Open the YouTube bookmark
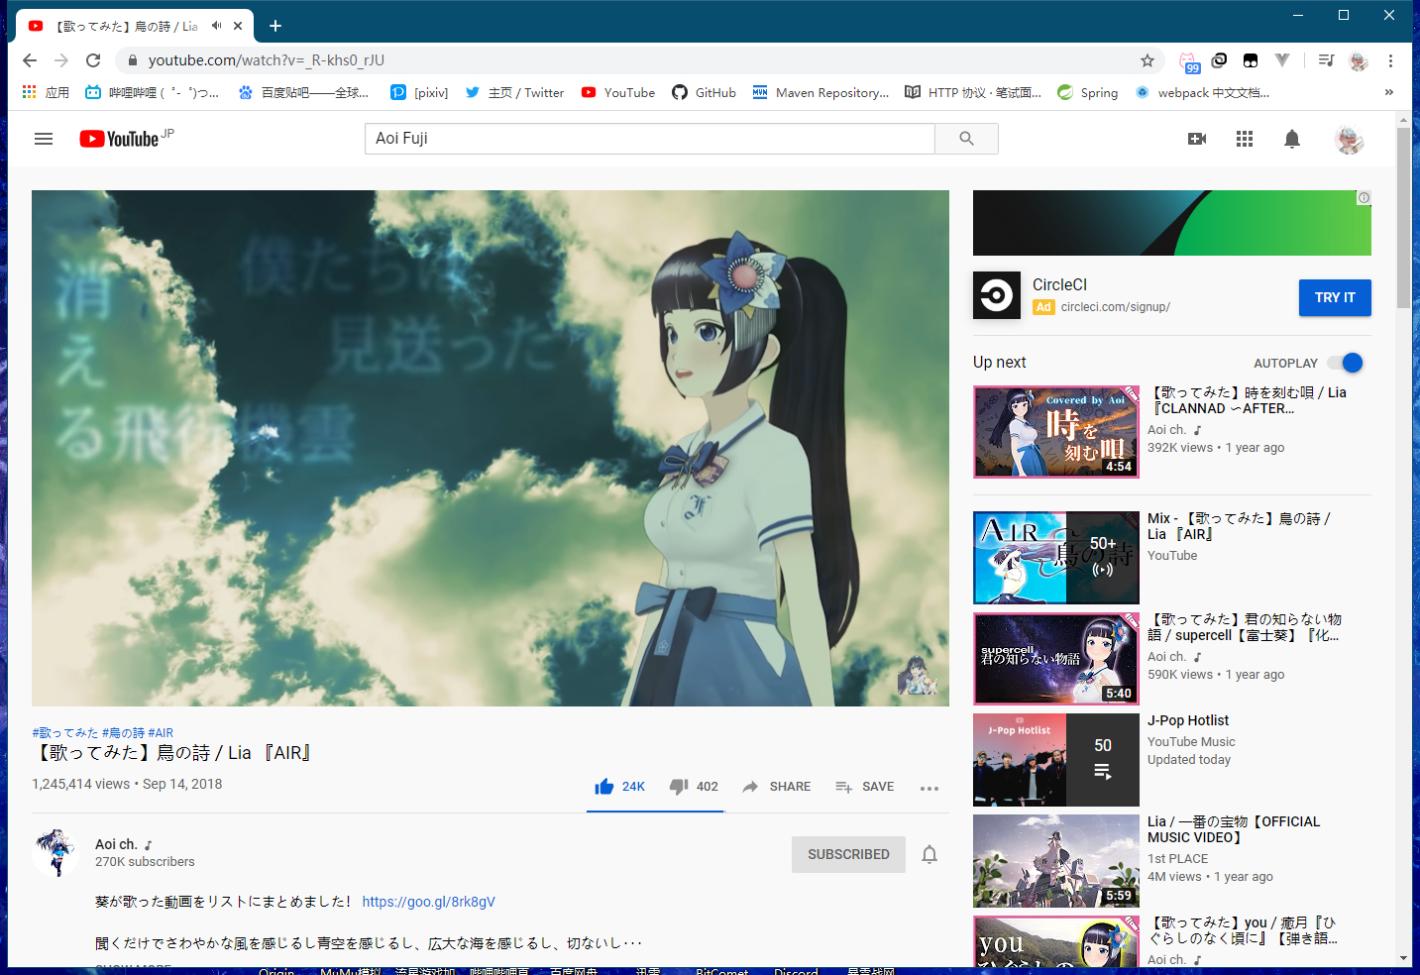This screenshot has width=1420, height=975. pos(618,92)
